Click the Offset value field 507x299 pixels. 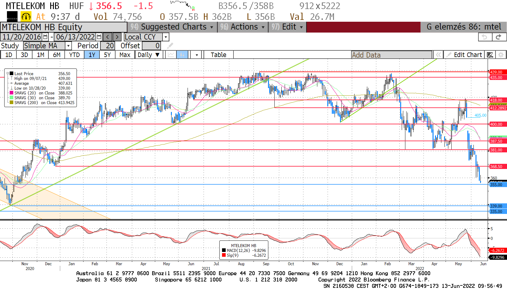point(151,46)
